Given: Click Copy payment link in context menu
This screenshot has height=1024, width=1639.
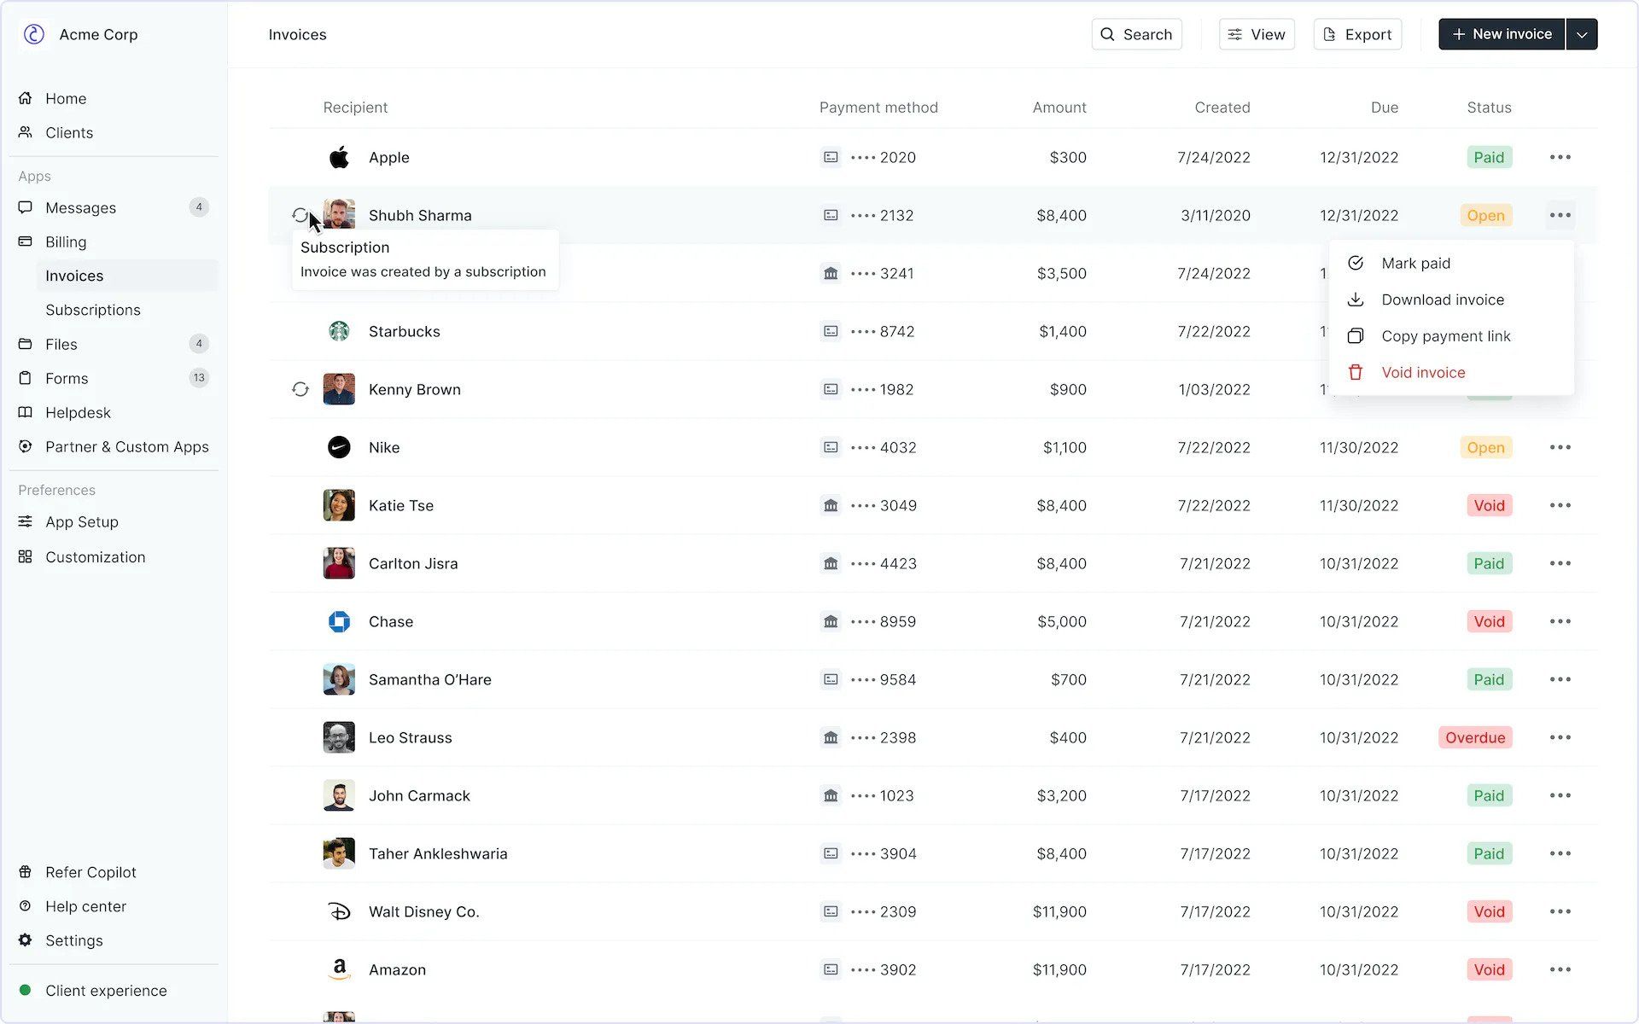Looking at the screenshot, I should click(1445, 336).
